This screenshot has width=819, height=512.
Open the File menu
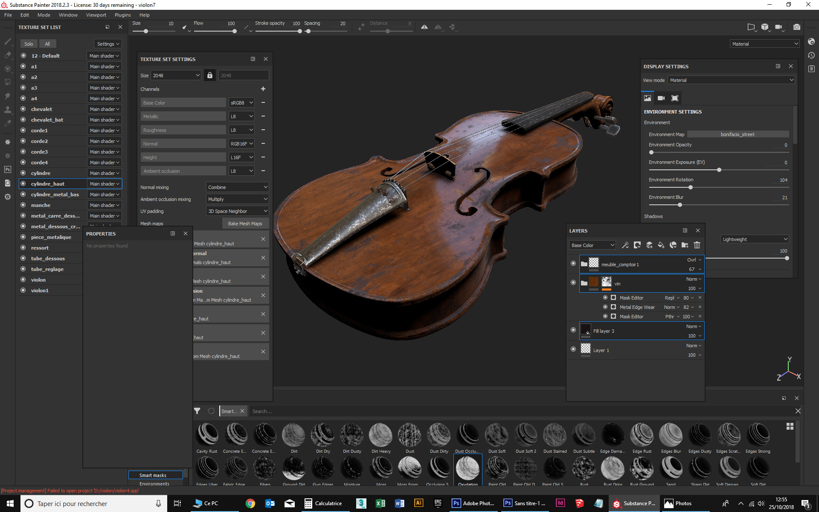pyautogui.click(x=8, y=15)
